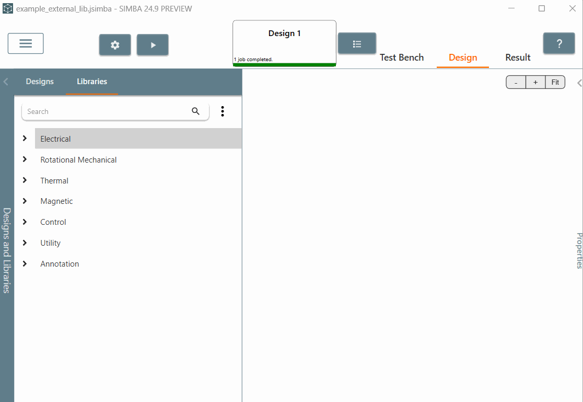Image resolution: width=583 pixels, height=402 pixels.
Task: Open the Result tab
Action: click(518, 58)
